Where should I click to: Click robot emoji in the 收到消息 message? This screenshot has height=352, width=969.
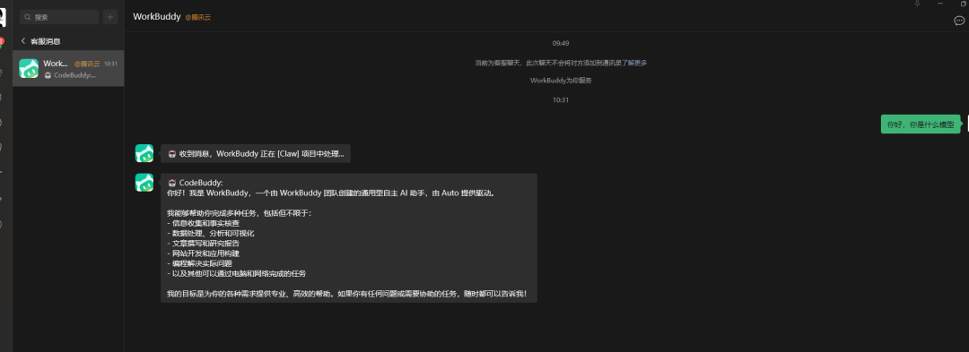click(x=171, y=153)
